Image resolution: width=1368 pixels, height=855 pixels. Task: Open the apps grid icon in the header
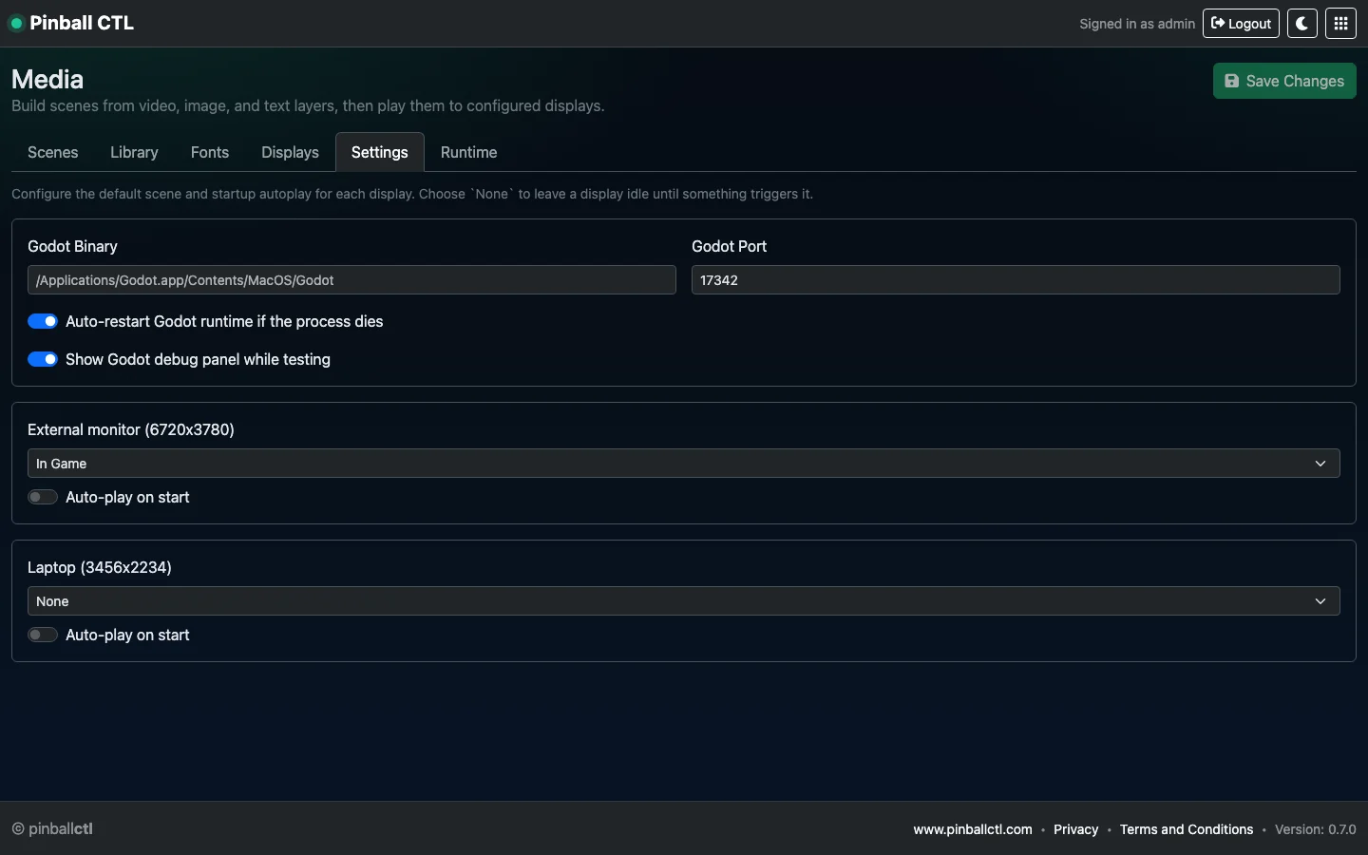pos(1340,23)
